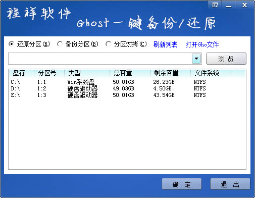255x198 pixels.
Task: Click the 确定 confirm button
Action: click(x=182, y=184)
